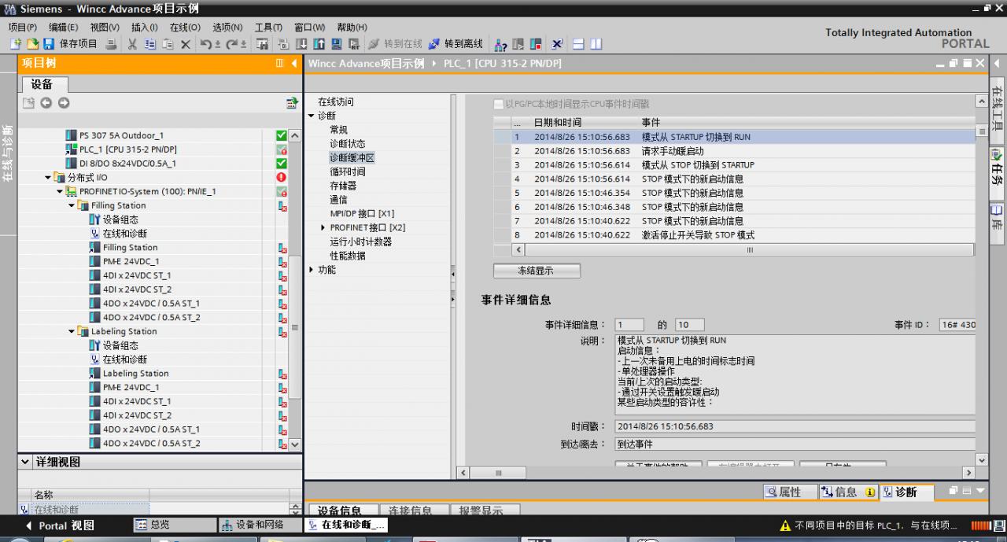The height and width of the screenshot is (542, 1007).
Task: Click the Paste toolbar icon
Action: click(168, 44)
